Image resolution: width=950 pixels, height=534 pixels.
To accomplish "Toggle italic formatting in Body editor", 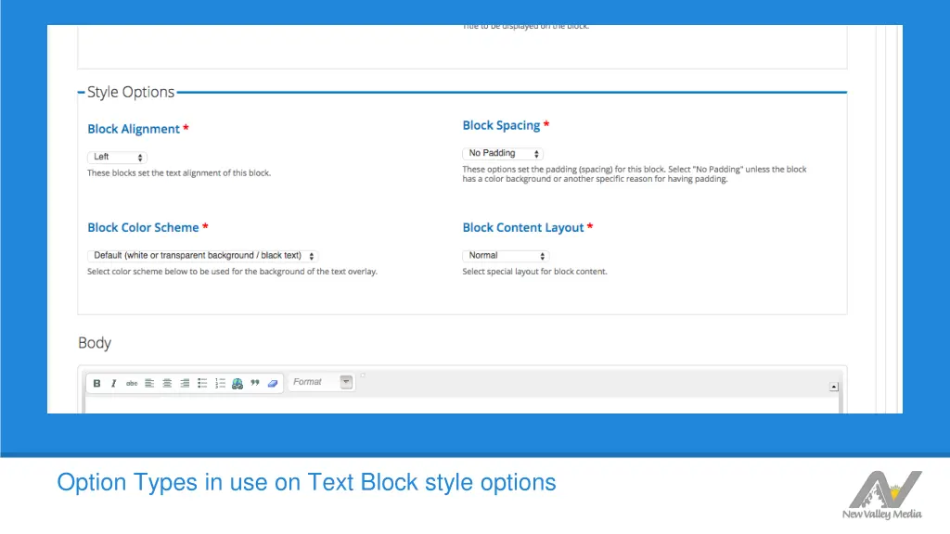I will pyautogui.click(x=114, y=383).
